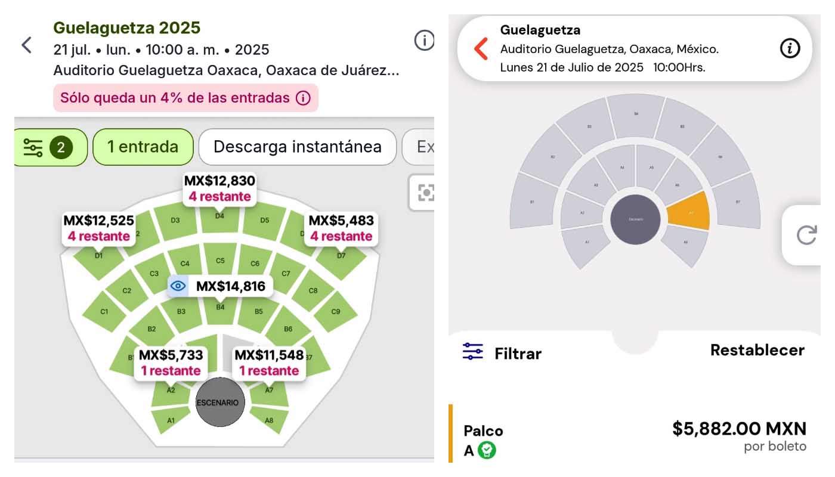This screenshot has width=835, height=477.
Task: Select the MX$5,733 price tag on A2
Action: [171, 363]
